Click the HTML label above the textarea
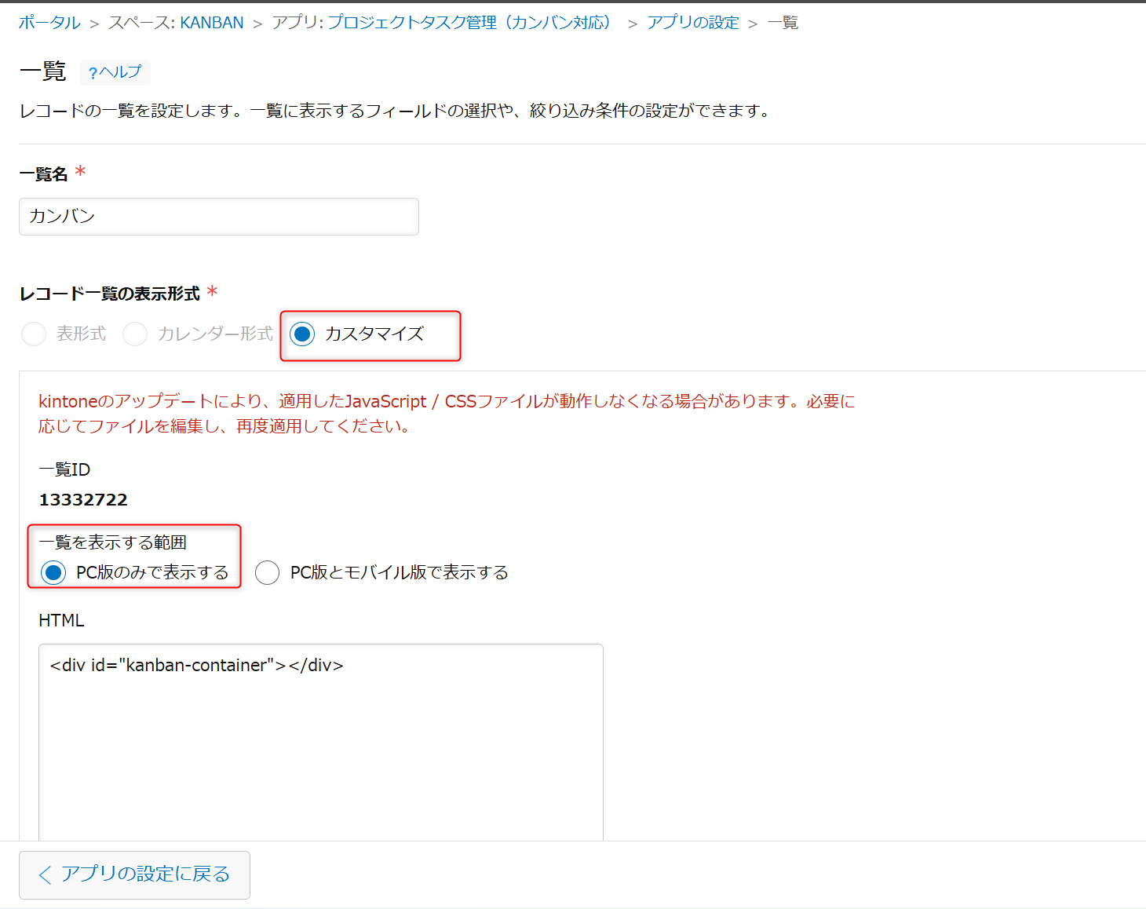1146x909 pixels. tap(61, 620)
